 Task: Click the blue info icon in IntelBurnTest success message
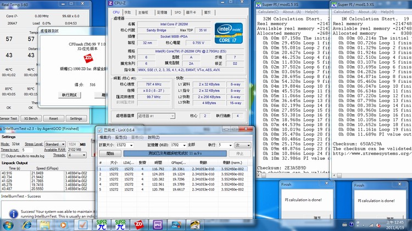(13, 214)
